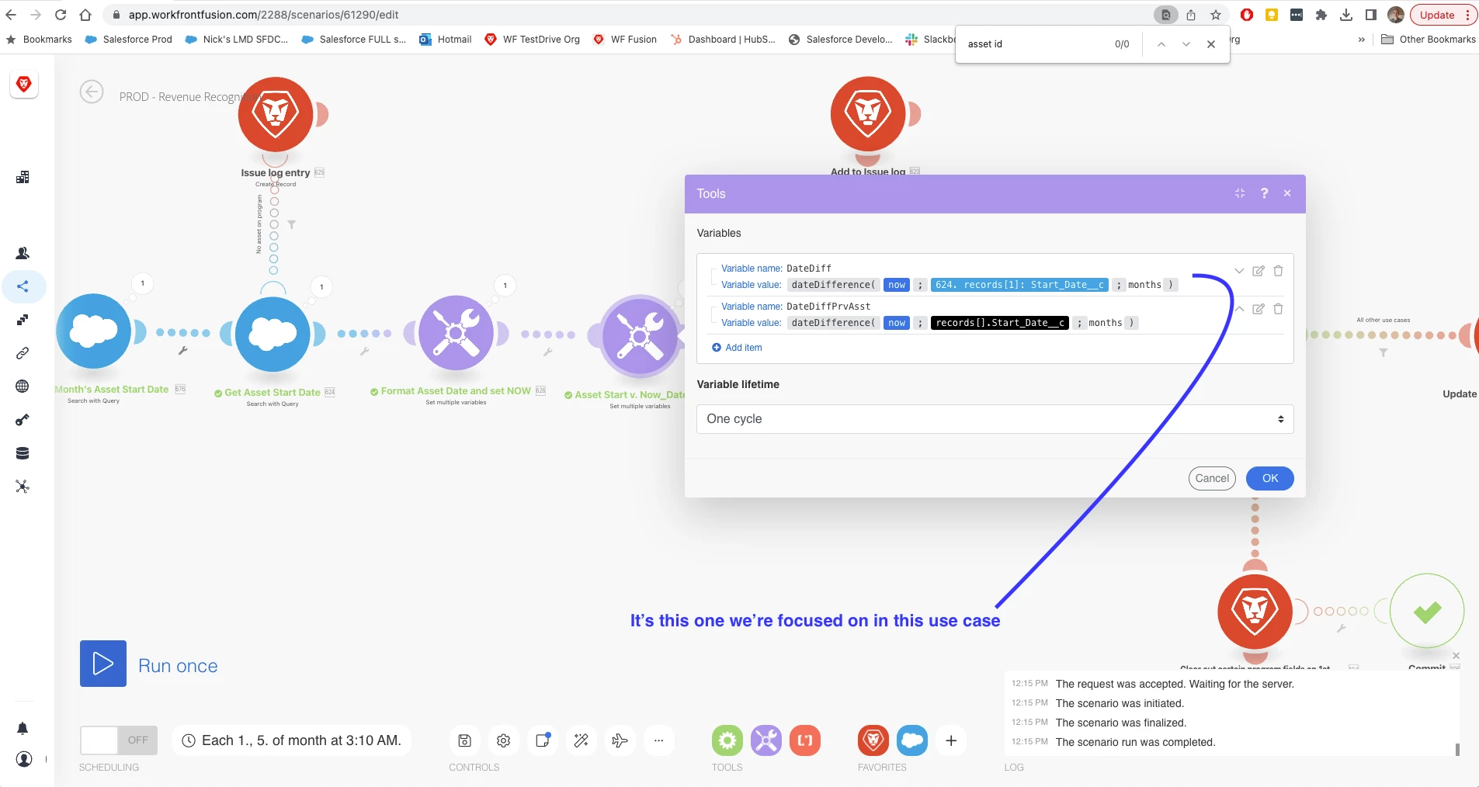Image resolution: width=1479 pixels, height=787 pixels.
Task: Edit the DateDiff variable item
Action: click(x=1259, y=271)
